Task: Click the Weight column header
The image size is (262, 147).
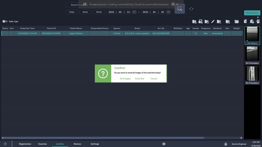Action: coord(236,28)
